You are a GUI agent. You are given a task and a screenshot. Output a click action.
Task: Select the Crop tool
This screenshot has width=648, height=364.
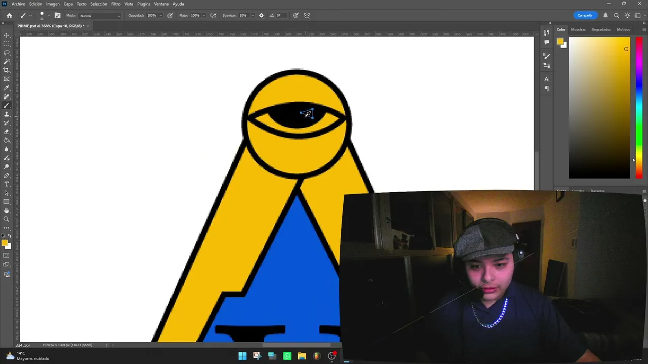(x=7, y=70)
